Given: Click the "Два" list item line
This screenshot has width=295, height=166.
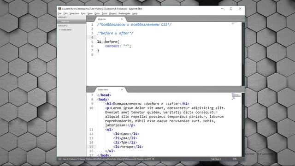Looking at the screenshot, I should click(x=125, y=138).
